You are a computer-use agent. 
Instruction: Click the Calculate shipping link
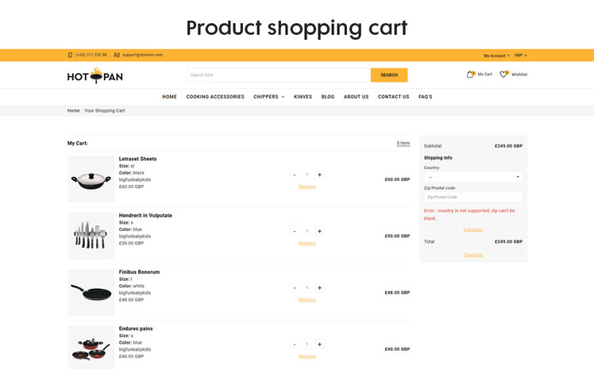[x=472, y=229]
